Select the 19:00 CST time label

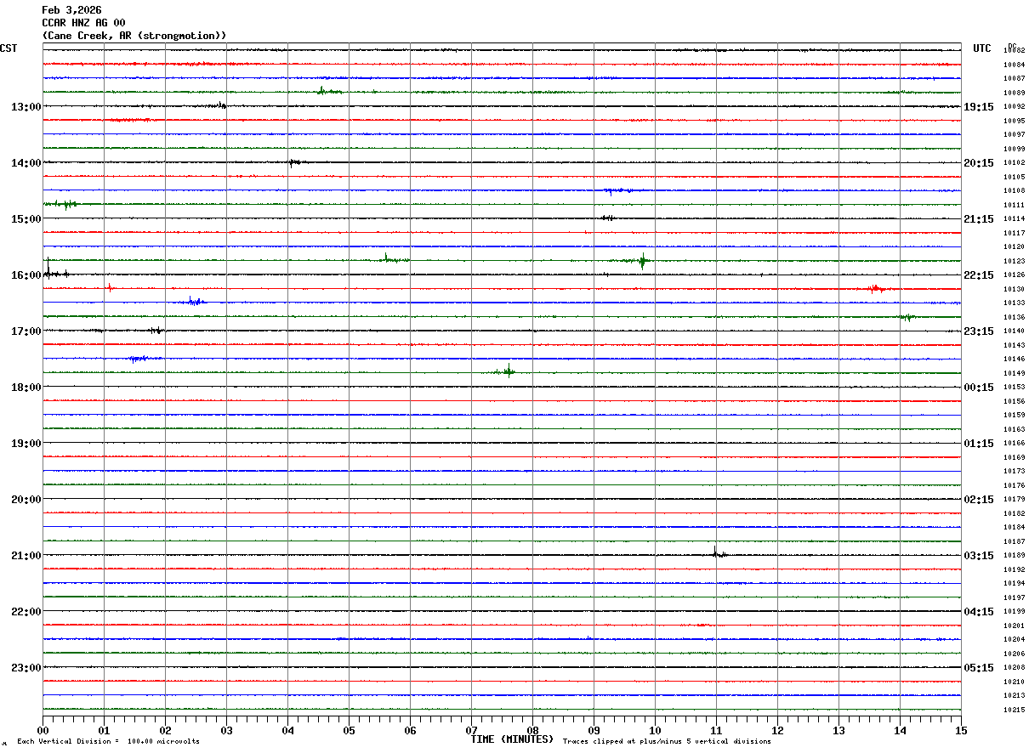pyautogui.click(x=26, y=444)
